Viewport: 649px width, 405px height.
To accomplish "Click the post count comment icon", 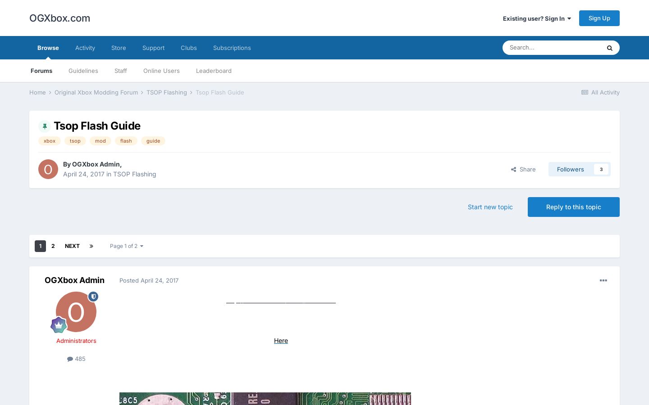I will (x=70, y=359).
